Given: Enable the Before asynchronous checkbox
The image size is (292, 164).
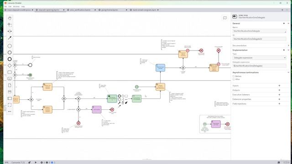Looking at the screenshot, I should tap(233, 76).
